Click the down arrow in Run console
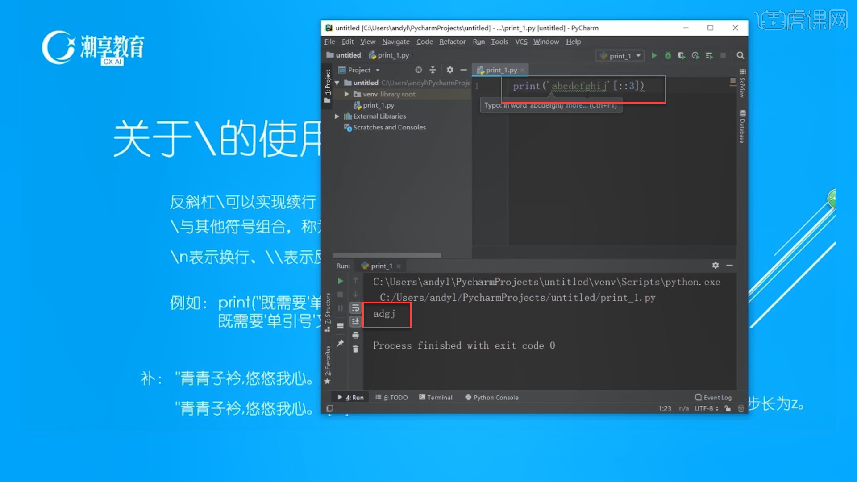Image resolution: width=857 pixels, height=482 pixels. coord(356,294)
